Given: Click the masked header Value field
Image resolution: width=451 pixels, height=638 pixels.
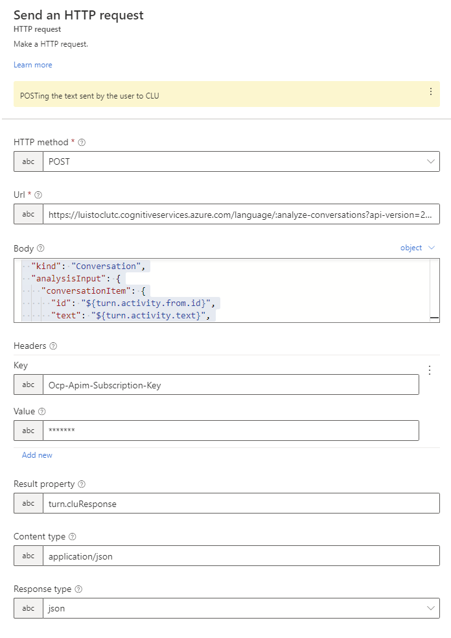Looking at the screenshot, I should click(231, 431).
